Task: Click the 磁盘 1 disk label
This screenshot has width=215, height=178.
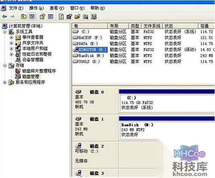Action: pyautogui.click(x=97, y=119)
